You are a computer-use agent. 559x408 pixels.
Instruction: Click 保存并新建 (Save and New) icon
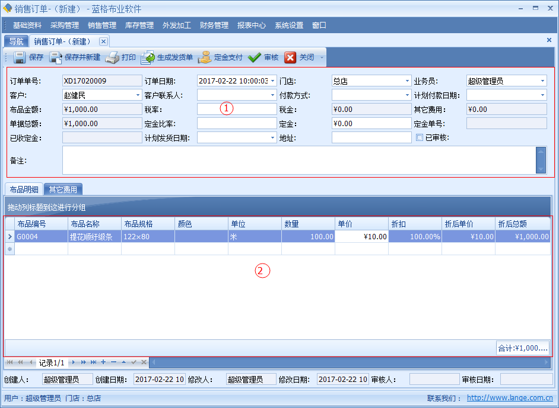click(x=56, y=57)
